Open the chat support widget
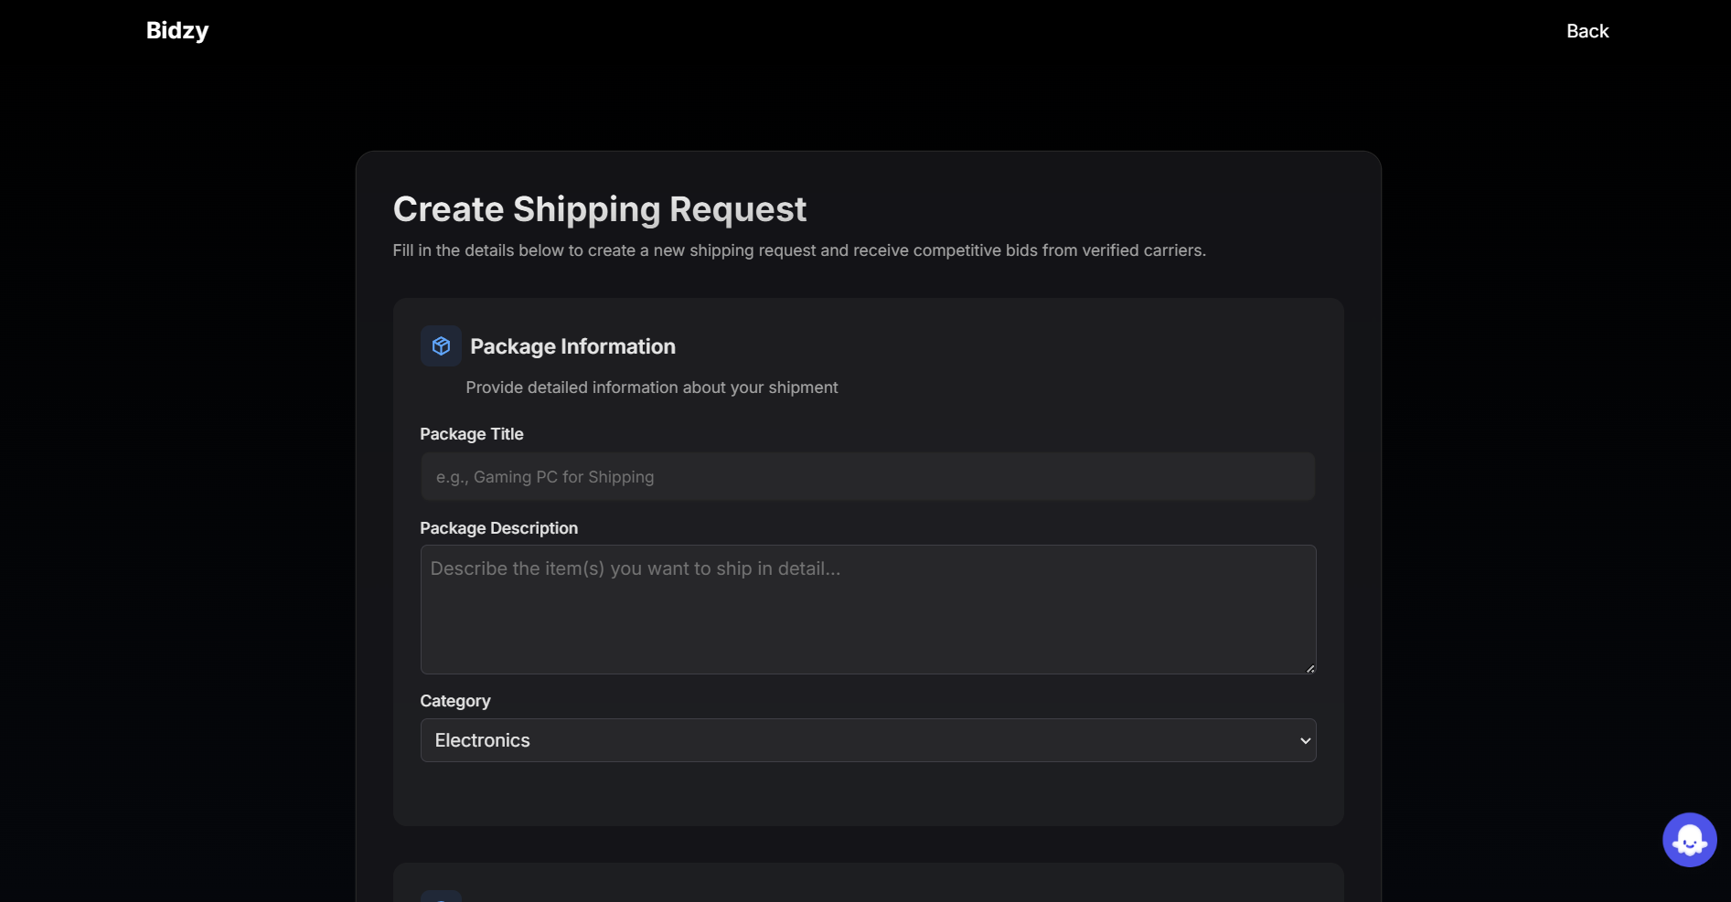This screenshot has height=902, width=1731. [x=1689, y=840]
